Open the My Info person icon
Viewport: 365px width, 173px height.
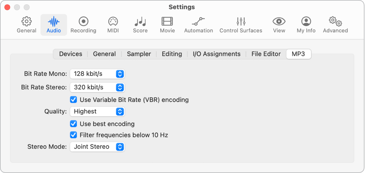pos(306,21)
